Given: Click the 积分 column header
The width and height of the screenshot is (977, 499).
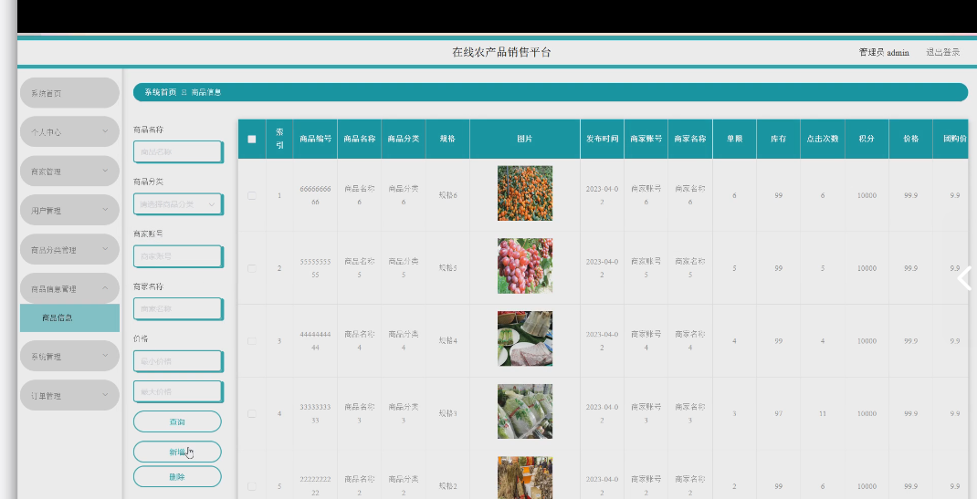Looking at the screenshot, I should [867, 139].
